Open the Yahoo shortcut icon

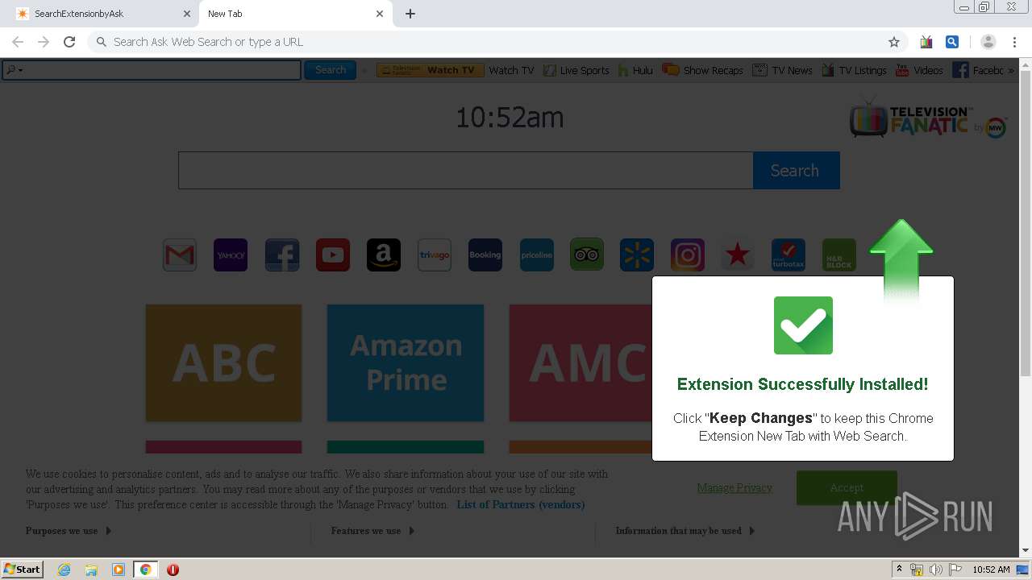(x=231, y=255)
